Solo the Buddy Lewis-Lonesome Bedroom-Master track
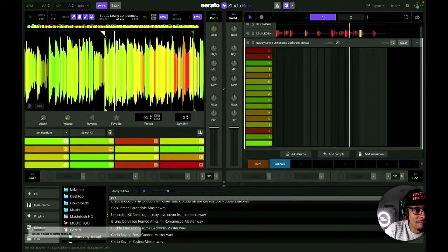Image resolution: width=448 pixels, height=252 pixels. point(253,43)
